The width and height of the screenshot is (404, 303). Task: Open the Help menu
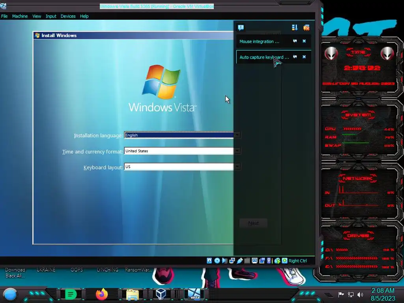(84, 16)
